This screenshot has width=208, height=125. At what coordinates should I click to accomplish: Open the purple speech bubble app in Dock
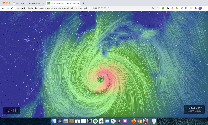125,121
